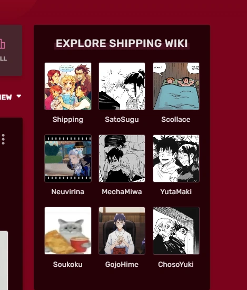Follow the Scollace label link
The width and height of the screenshot is (247, 290).
pyautogui.click(x=176, y=120)
